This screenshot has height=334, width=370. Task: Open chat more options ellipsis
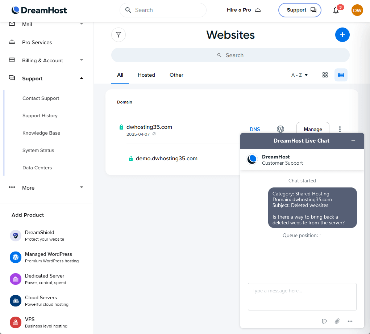pos(350,321)
